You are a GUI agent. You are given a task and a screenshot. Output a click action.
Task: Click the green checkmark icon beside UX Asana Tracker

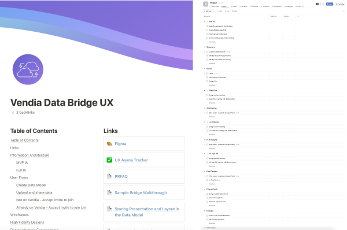[x=109, y=160]
